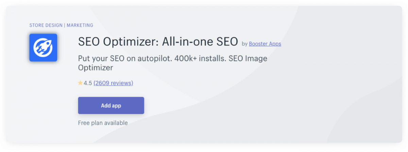The height and width of the screenshot is (152, 408).
Task: Click the separator between STORE DESIGN and MARKETING
Action: coord(65,25)
